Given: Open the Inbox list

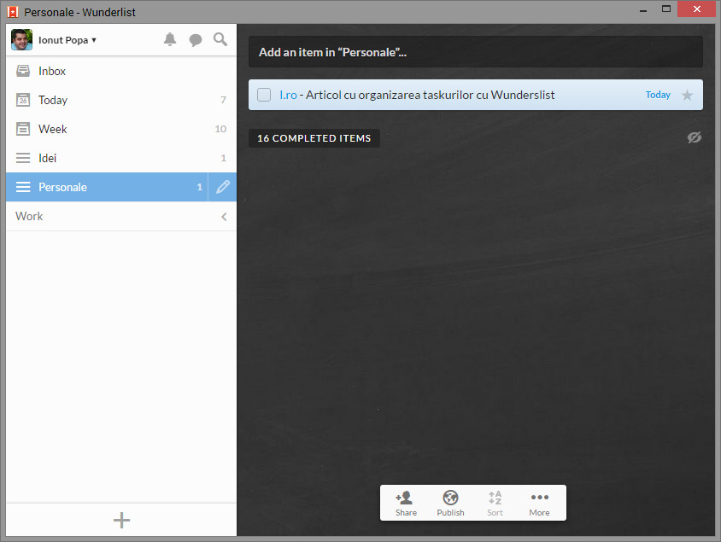Looking at the screenshot, I should [x=121, y=71].
